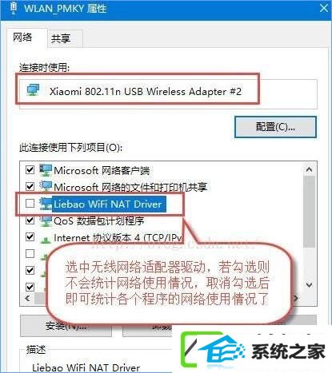Screen dimensions: 332x373
Task: Click the list's scroll up arrow
Action: 310,169
